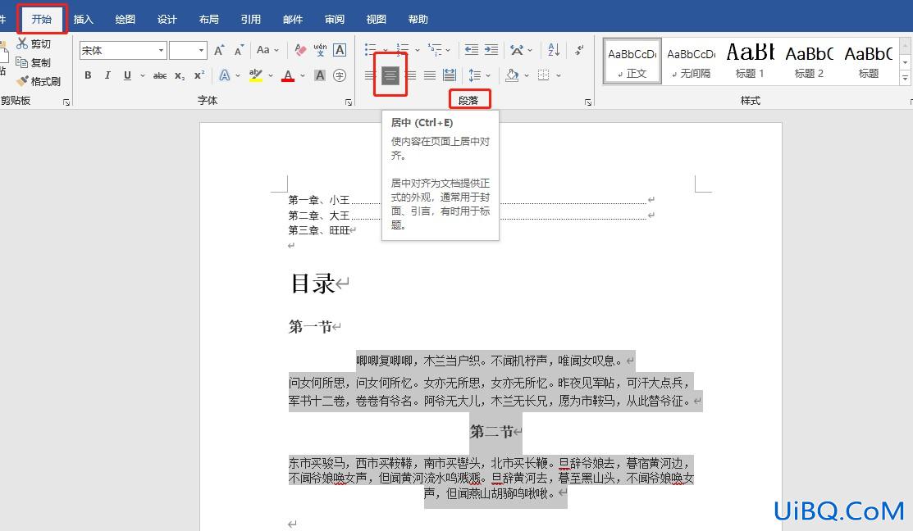Image resolution: width=913 pixels, height=531 pixels.
Task: Center align paragraph text
Action: pos(390,75)
